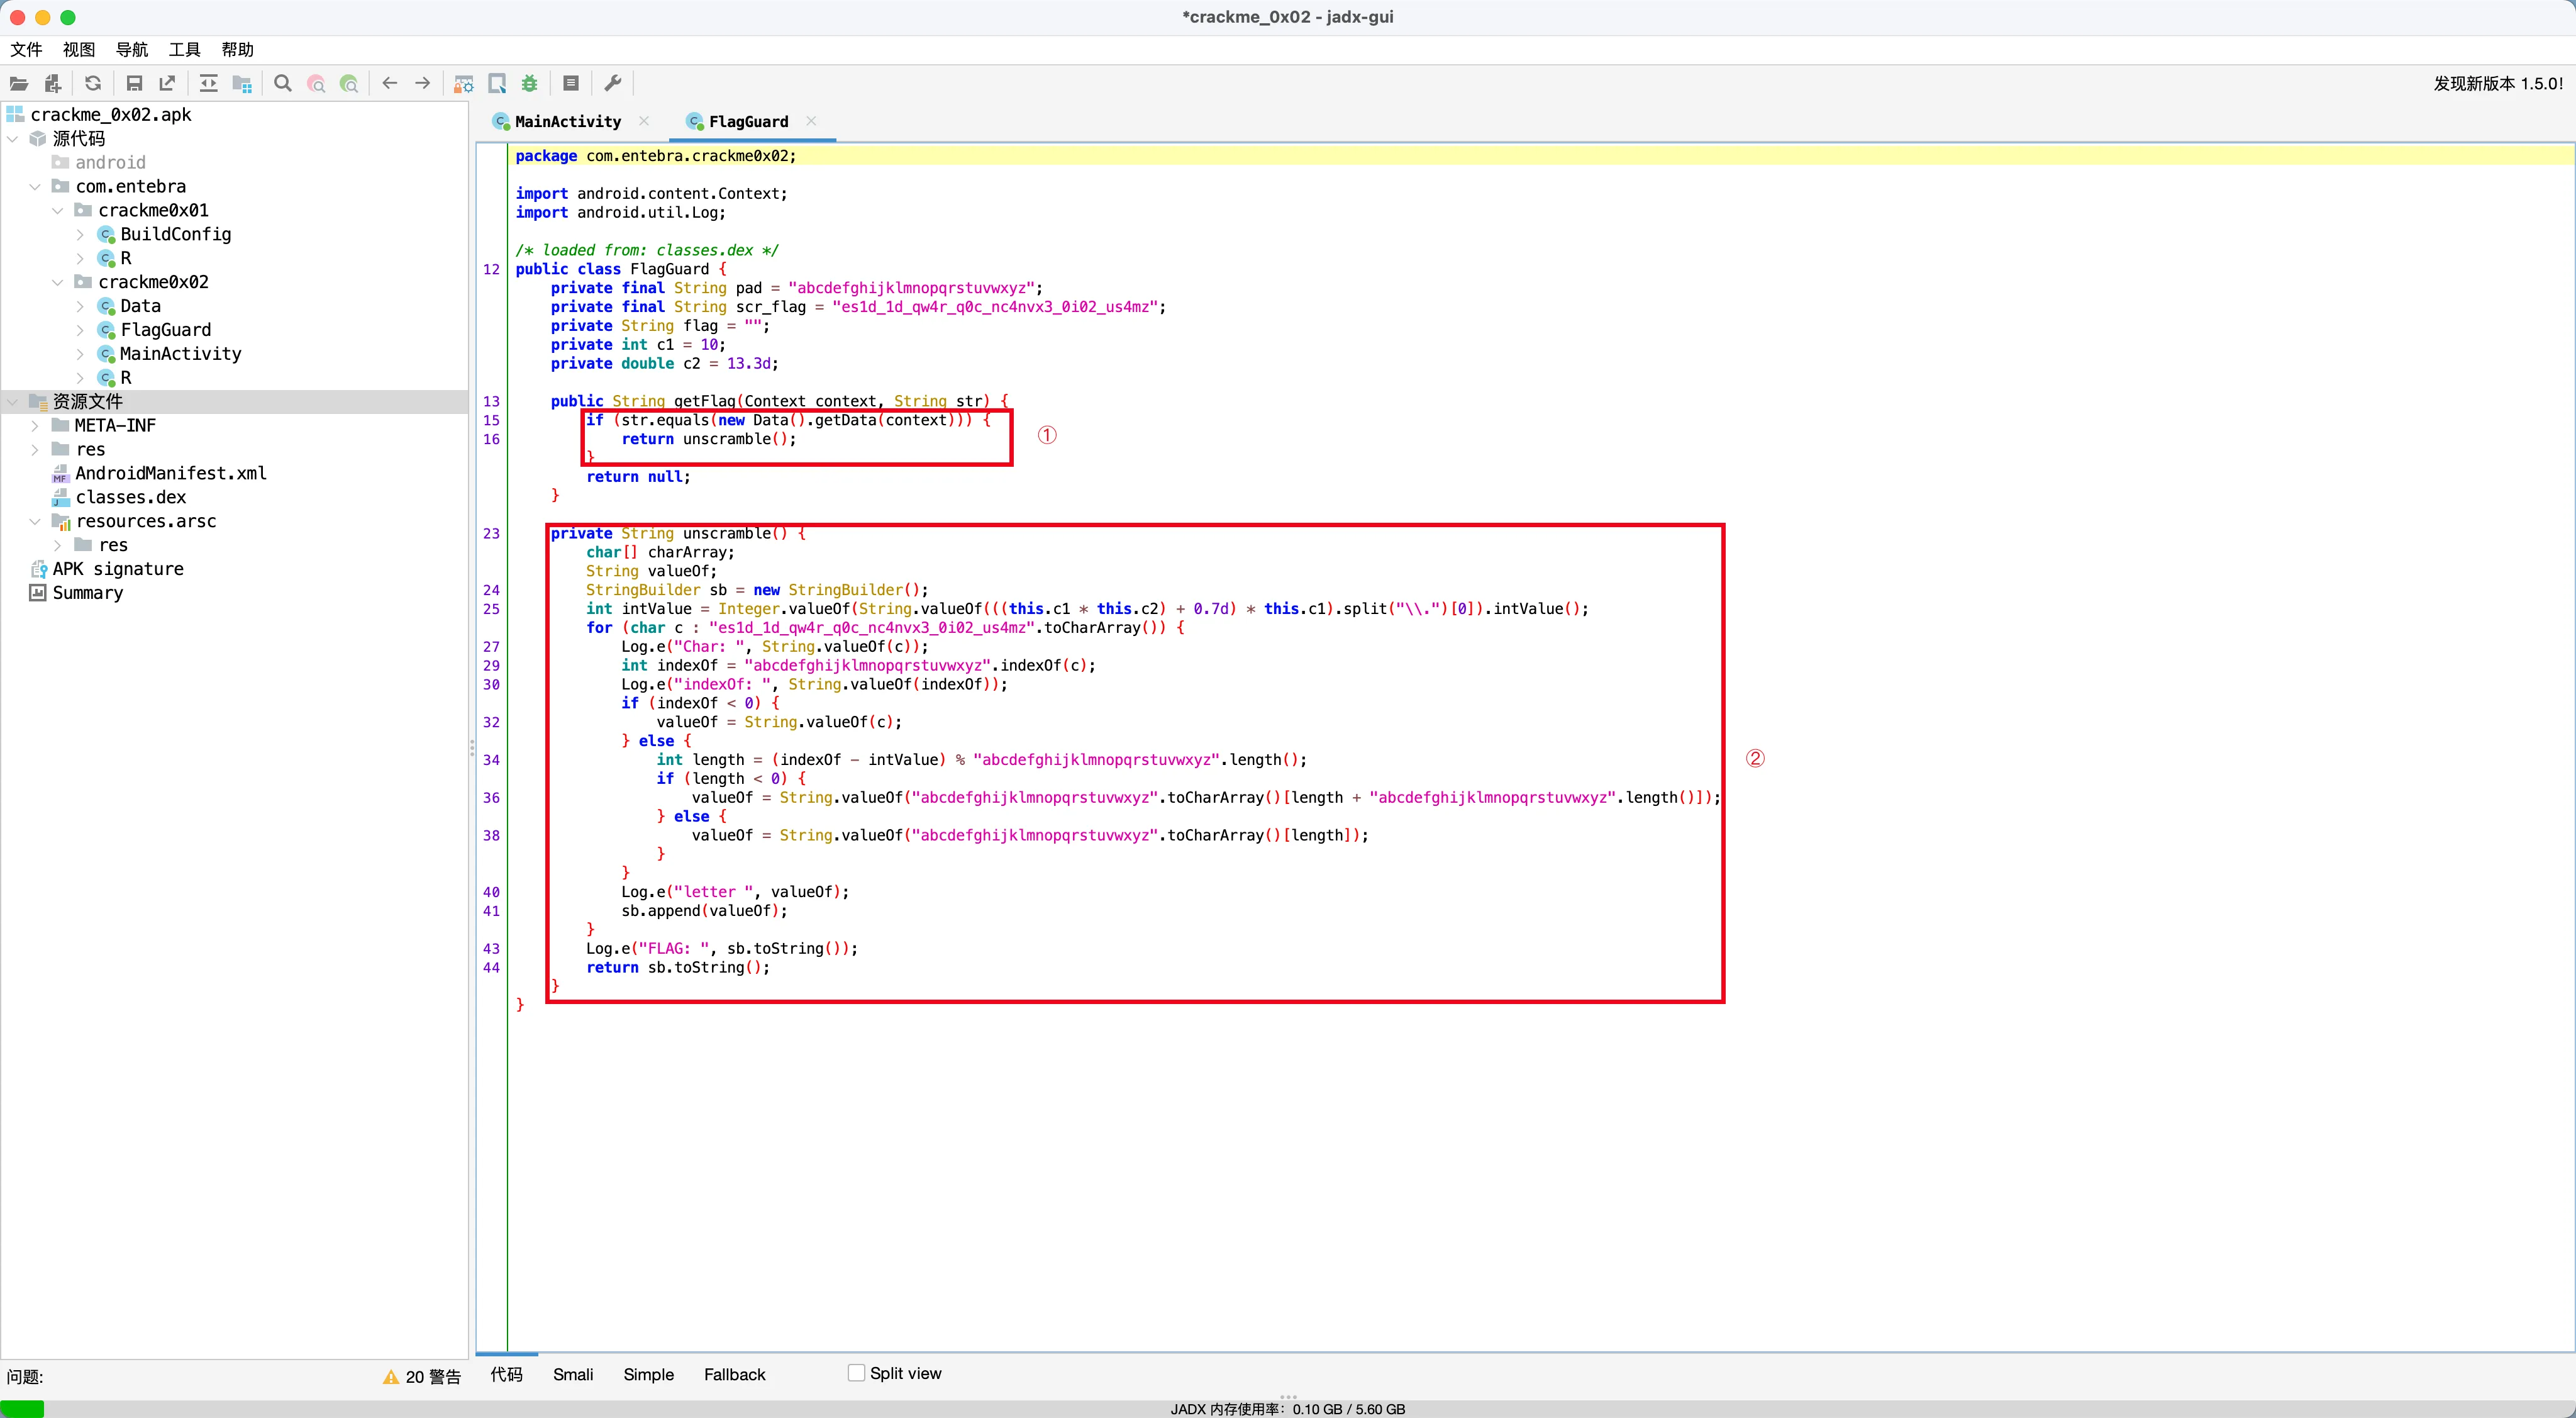Collapse the com.entebra package node
The width and height of the screenshot is (2576, 1418).
click(35, 186)
